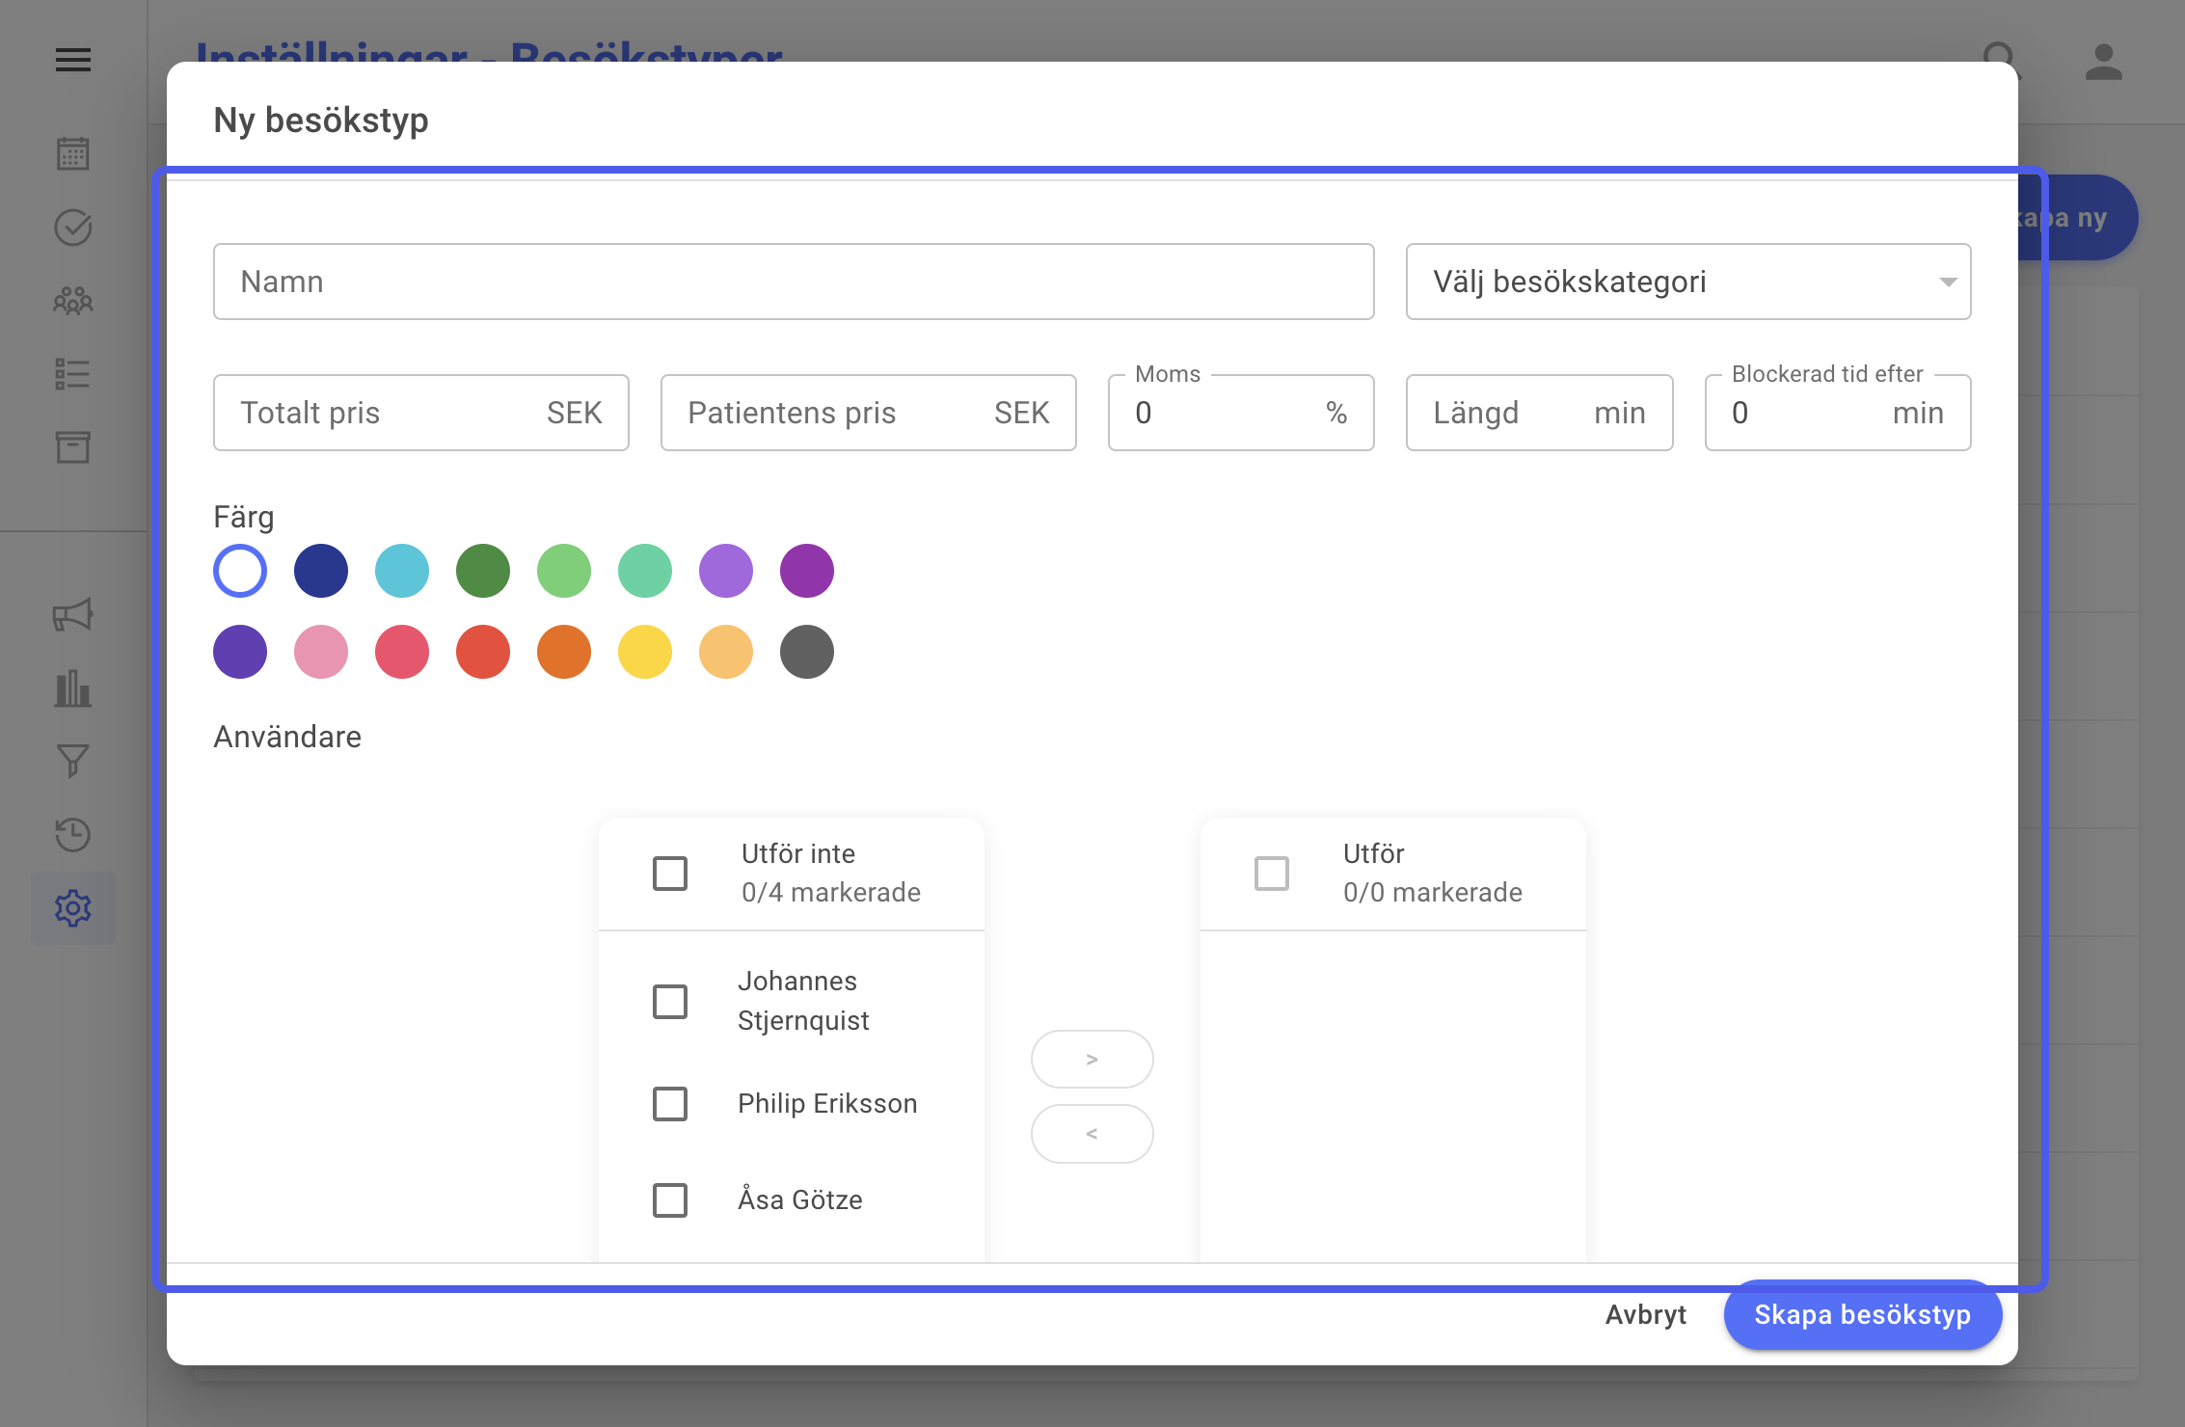This screenshot has height=1427, width=2185.
Task: Check the 'Utför inte' select-all checkbox
Action: (670, 874)
